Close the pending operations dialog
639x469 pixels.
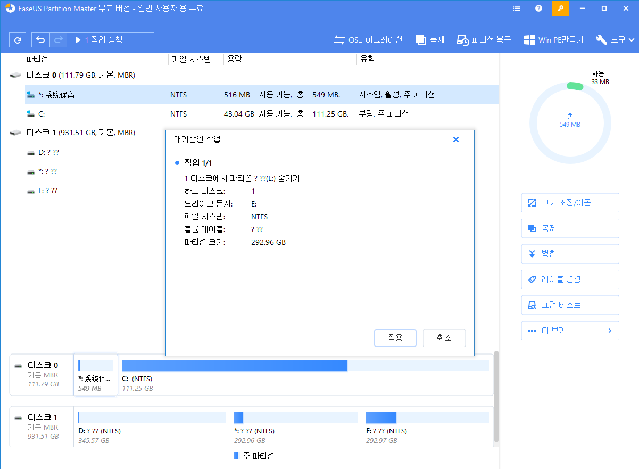pos(456,139)
